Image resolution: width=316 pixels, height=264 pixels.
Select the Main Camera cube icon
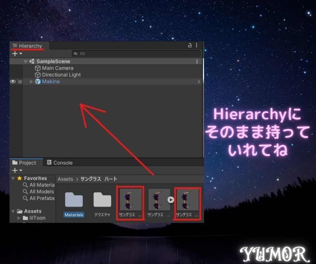(x=38, y=68)
